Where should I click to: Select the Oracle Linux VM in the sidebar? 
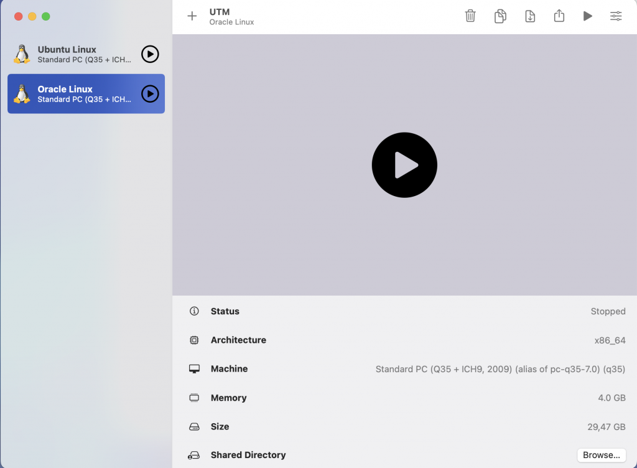tap(86, 94)
